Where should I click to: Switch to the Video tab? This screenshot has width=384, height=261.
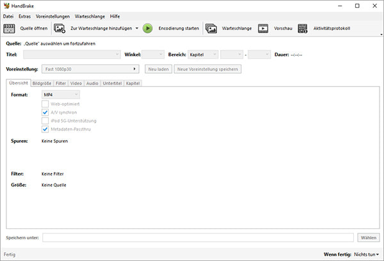[x=76, y=84]
